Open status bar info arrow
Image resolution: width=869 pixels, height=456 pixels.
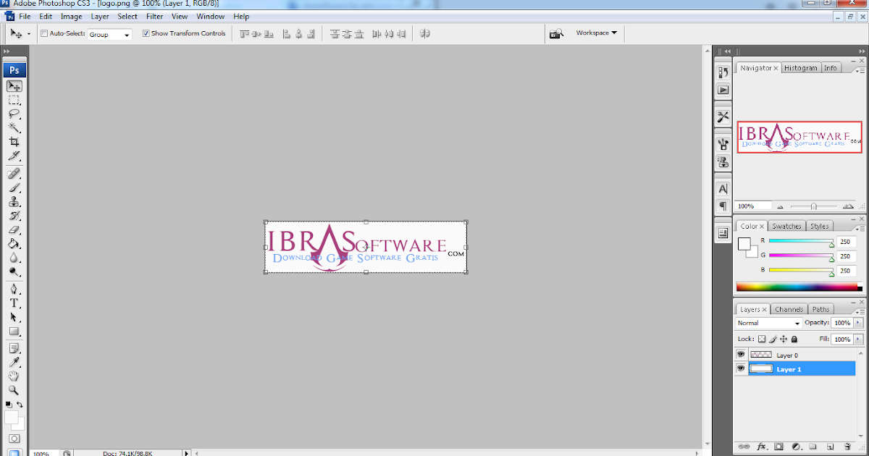point(186,453)
